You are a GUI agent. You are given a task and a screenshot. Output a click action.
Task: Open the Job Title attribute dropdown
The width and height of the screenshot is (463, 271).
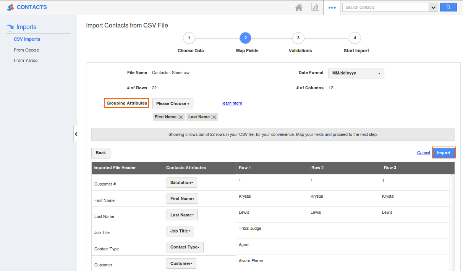coord(180,231)
